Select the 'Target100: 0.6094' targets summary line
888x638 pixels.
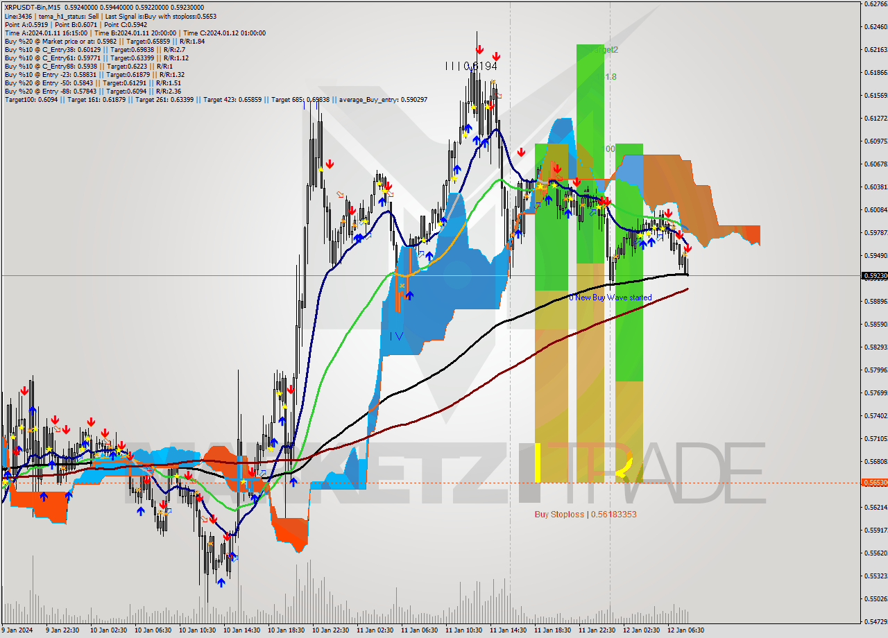[x=216, y=100]
